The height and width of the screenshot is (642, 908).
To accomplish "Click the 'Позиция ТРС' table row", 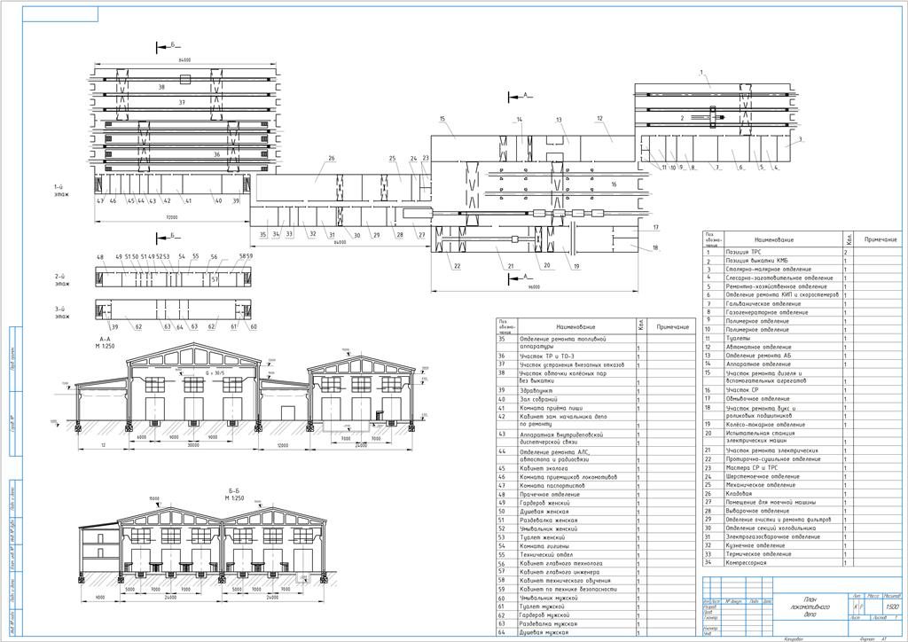I will click(x=802, y=253).
